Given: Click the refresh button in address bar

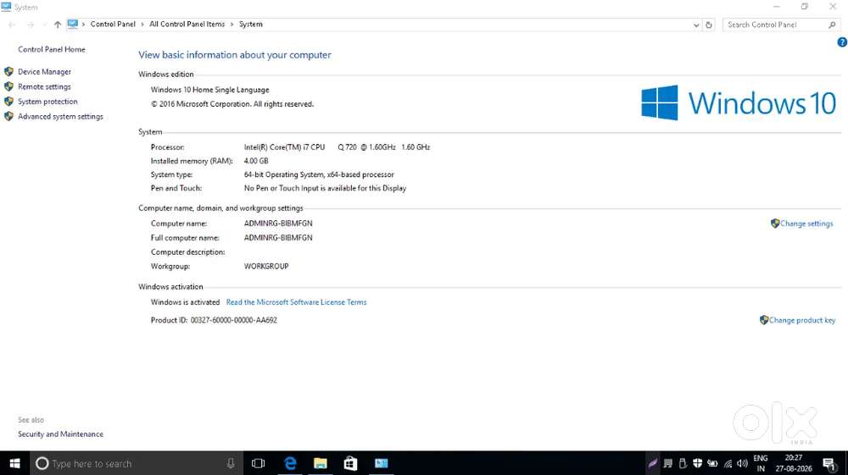Looking at the screenshot, I should [709, 25].
